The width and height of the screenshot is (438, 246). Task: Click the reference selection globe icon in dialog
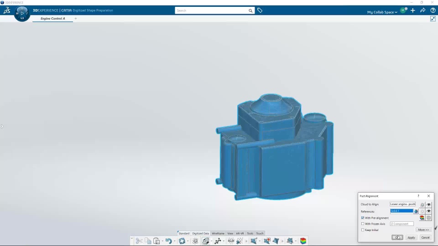point(416,211)
